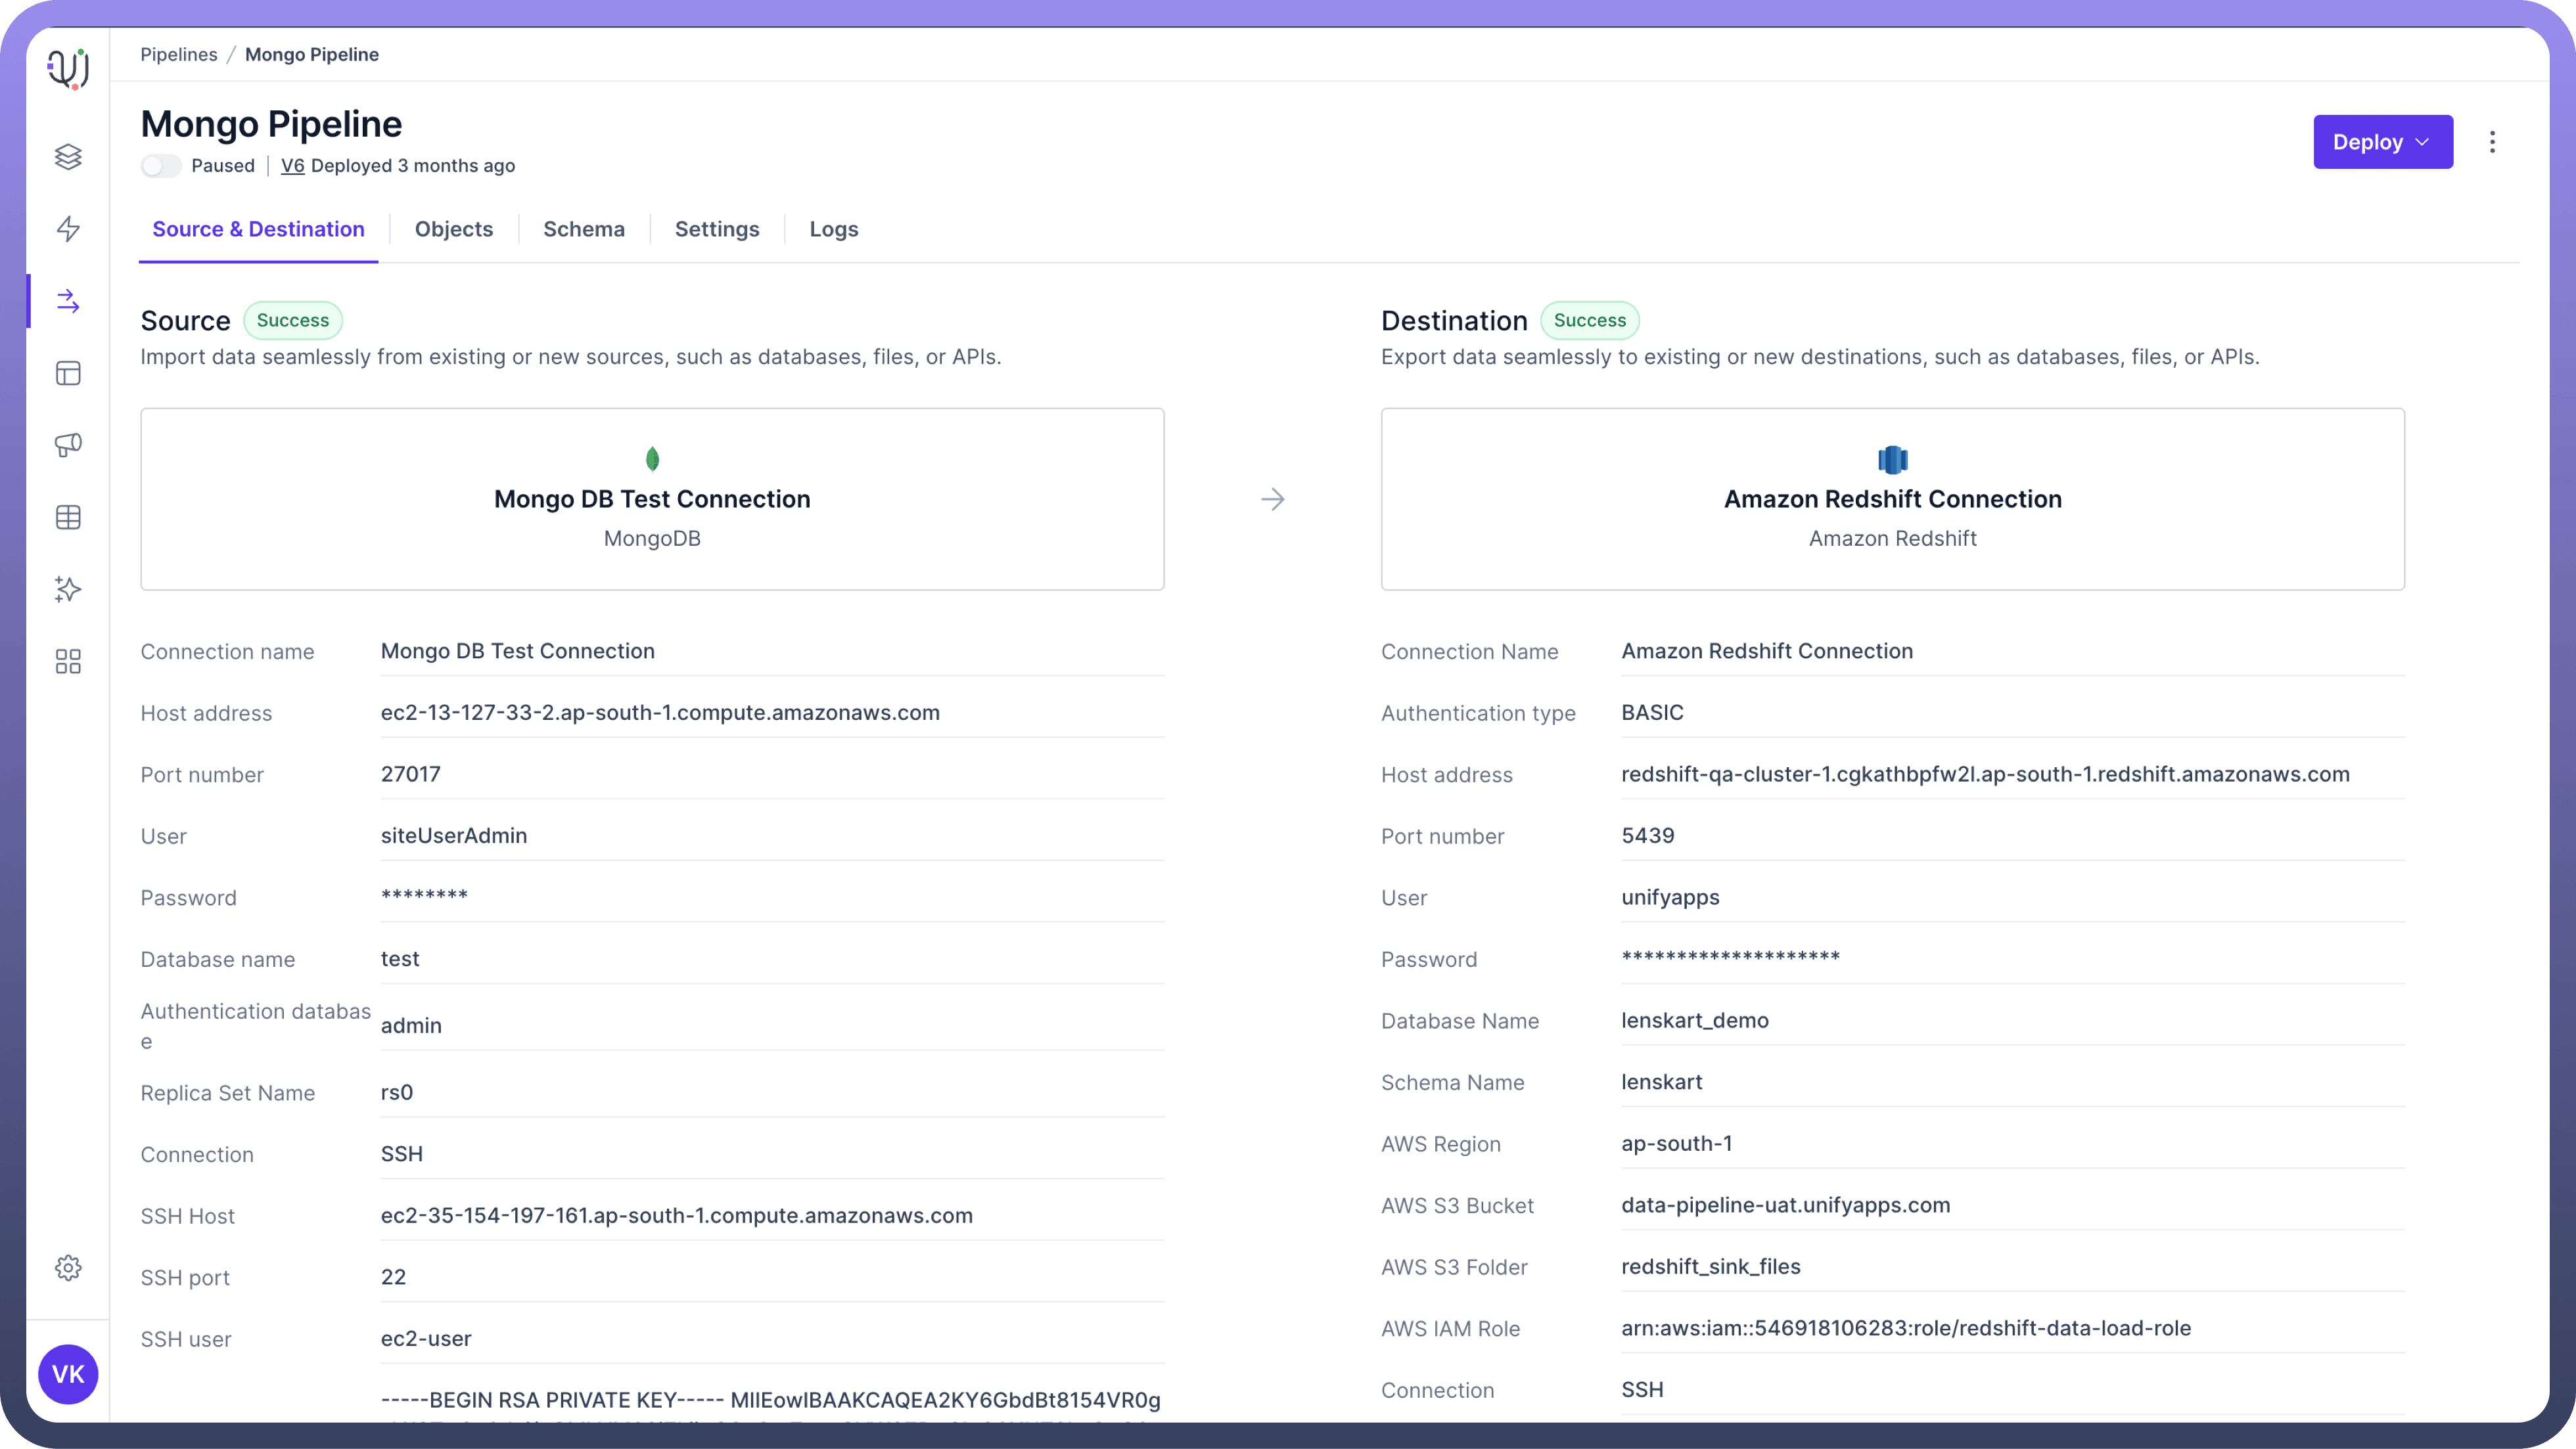This screenshot has height=1449, width=2576.
Task: Click the Amazon Redshift Connection card
Action: pyautogui.click(x=1892, y=499)
